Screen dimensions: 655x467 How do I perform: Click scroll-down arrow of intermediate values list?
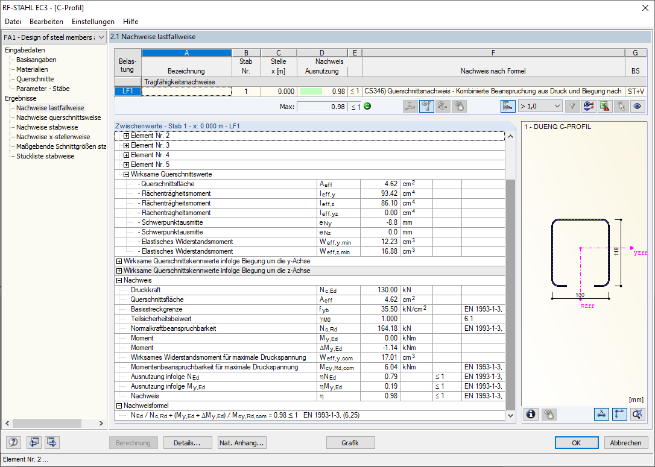point(510,415)
